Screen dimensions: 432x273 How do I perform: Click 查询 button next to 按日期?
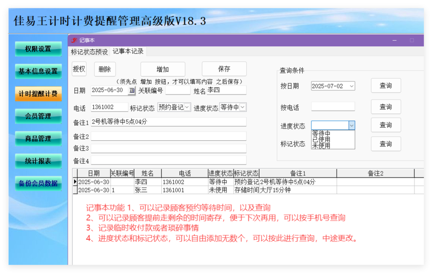pyautogui.click(x=386, y=85)
